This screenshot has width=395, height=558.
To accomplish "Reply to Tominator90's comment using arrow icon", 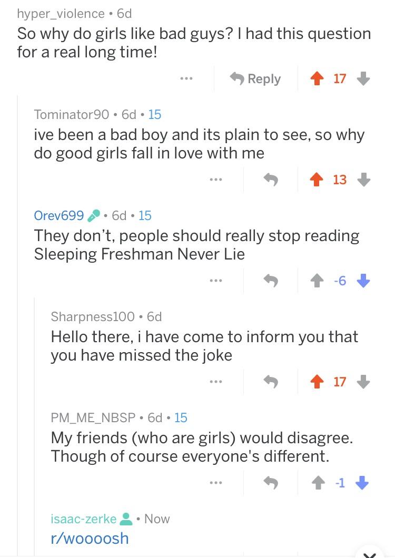I will (x=271, y=180).
